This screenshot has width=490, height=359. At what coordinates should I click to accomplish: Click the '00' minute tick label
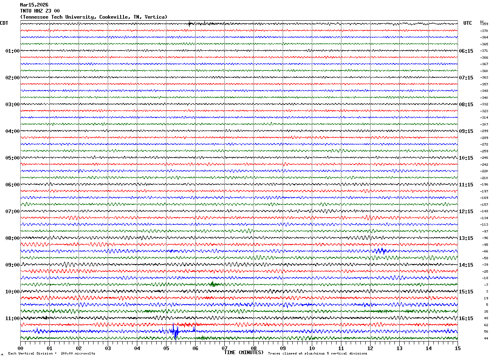coord(20,348)
